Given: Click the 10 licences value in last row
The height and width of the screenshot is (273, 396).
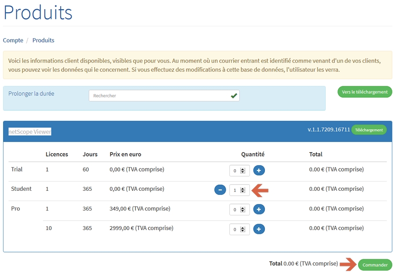Looking at the screenshot, I should [49, 228].
